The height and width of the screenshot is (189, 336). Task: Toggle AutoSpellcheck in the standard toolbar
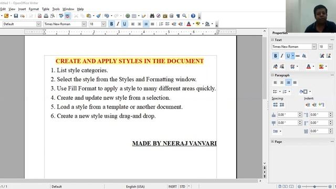(x=68, y=16)
